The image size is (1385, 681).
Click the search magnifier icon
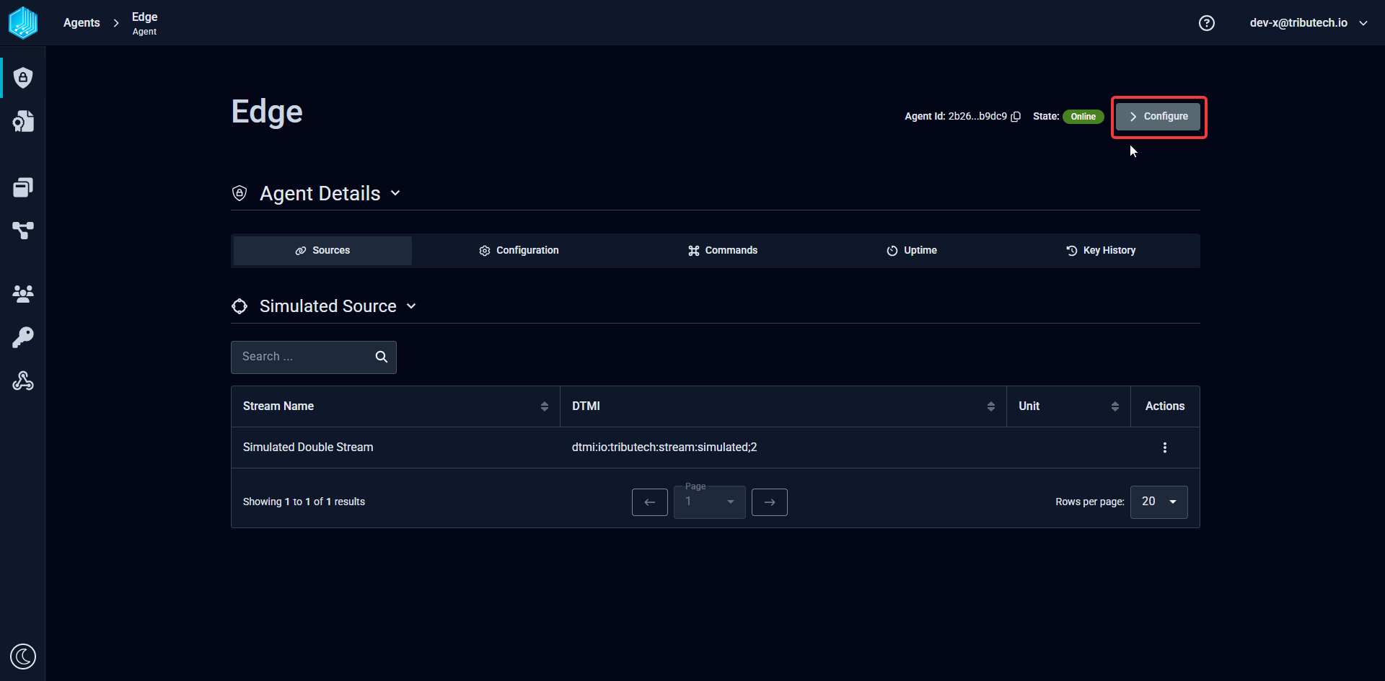point(382,357)
